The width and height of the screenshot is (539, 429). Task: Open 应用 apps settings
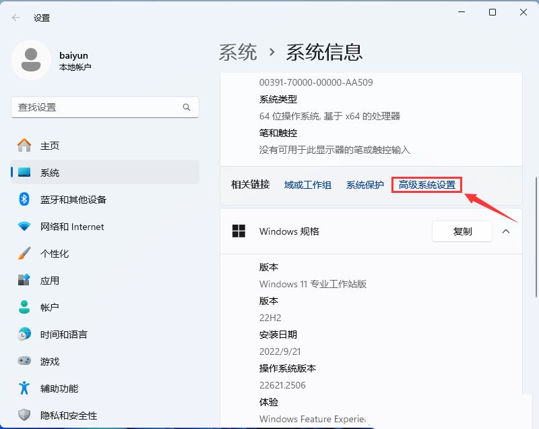pyautogui.click(x=51, y=281)
